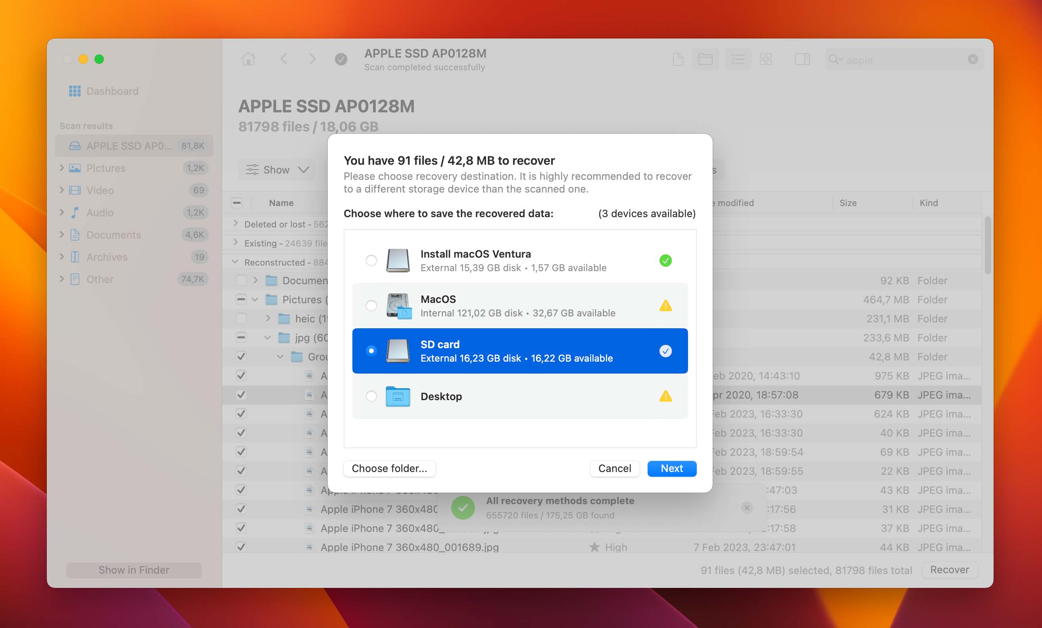Select the Apple iPhone 7 360x480_001689.jpg file
1042x628 pixels.
point(409,547)
